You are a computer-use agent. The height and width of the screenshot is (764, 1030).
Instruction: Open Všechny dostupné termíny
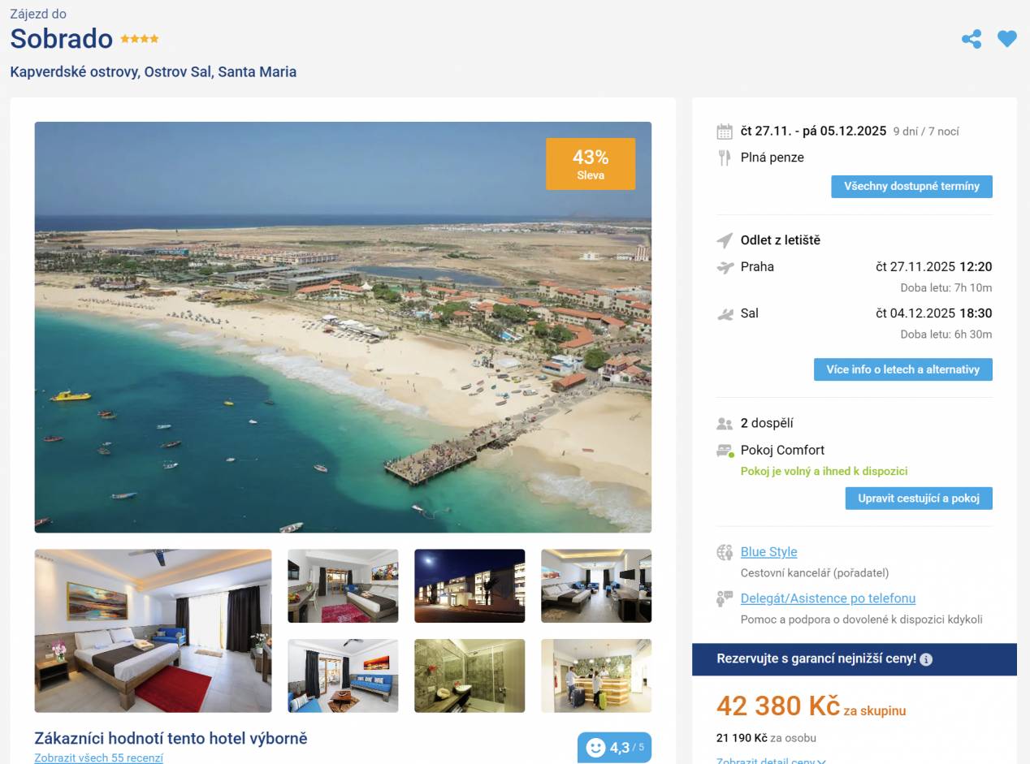[911, 187]
